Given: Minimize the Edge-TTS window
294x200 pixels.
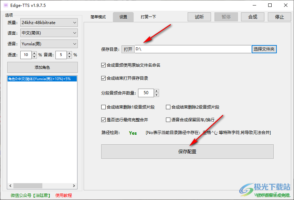Looking at the screenshot, I should (x=254, y=5).
